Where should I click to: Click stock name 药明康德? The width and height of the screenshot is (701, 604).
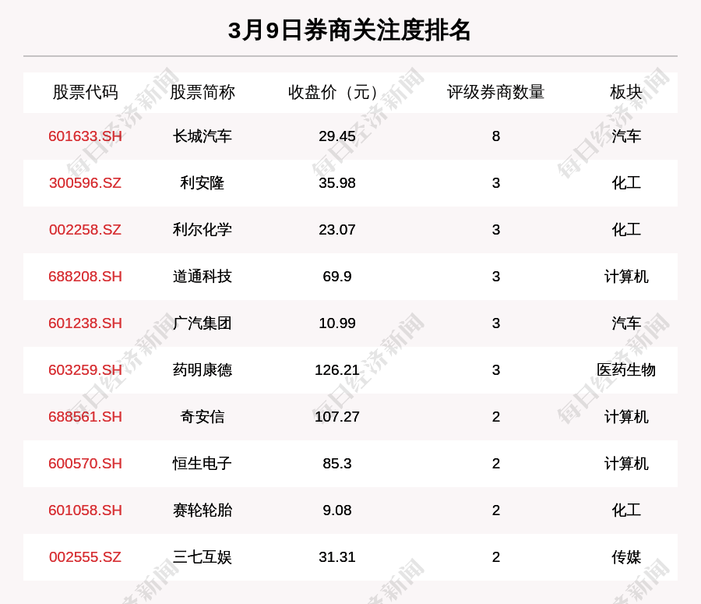coord(203,370)
